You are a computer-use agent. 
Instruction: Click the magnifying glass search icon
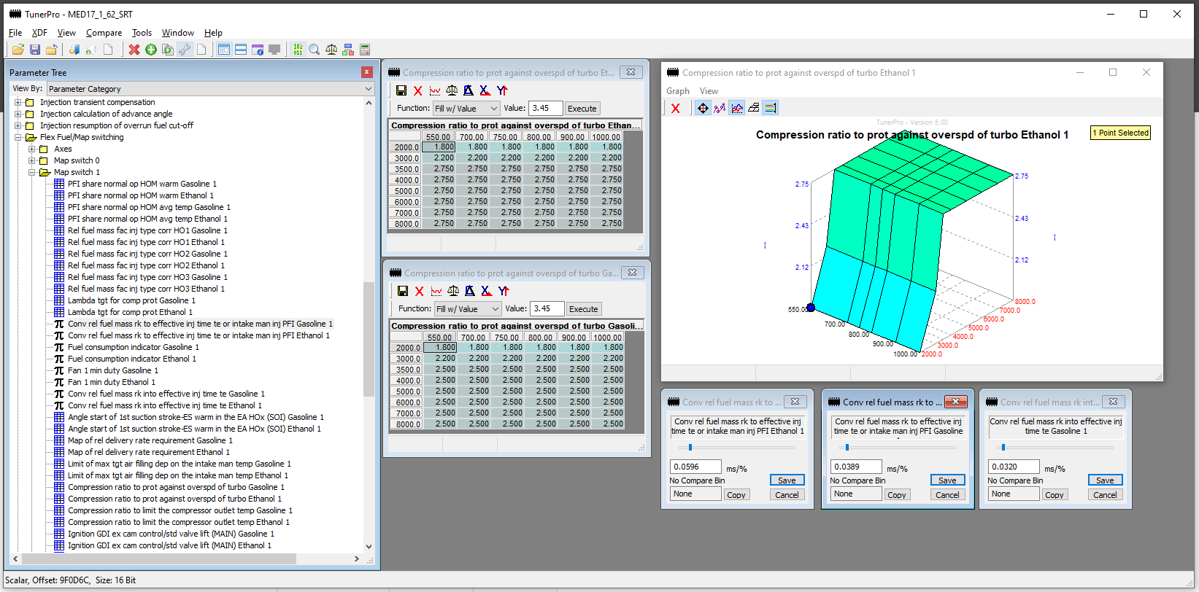click(314, 50)
